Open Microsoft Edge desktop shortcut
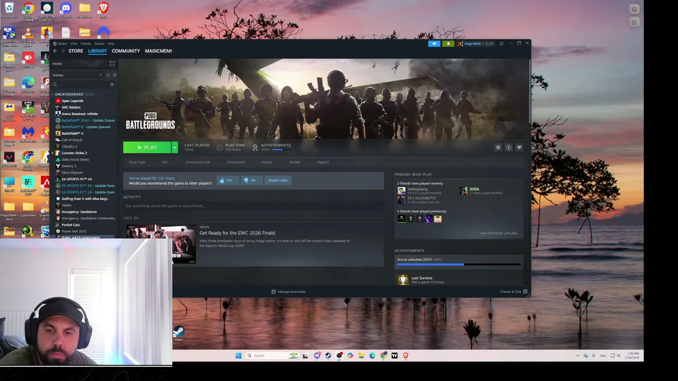The width and height of the screenshot is (678, 381). (28, 85)
